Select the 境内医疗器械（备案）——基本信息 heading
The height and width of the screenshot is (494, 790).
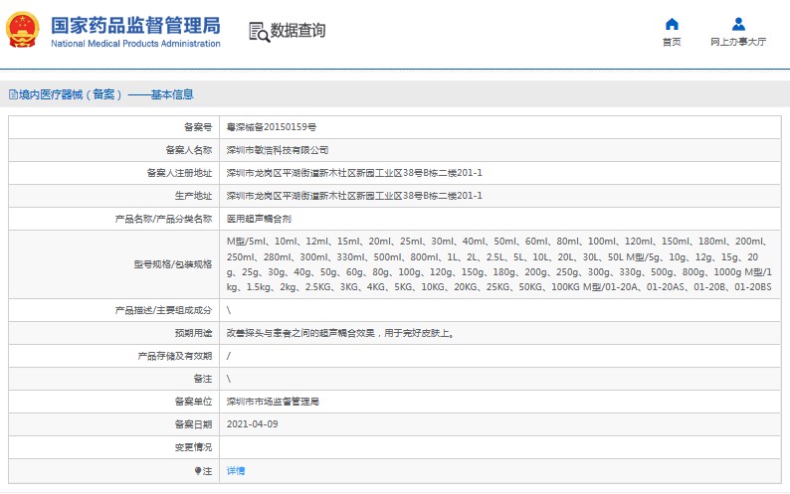coord(105,94)
